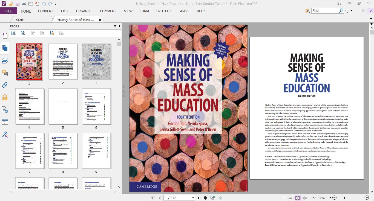Select page 3 grayscale cover thumbnail

point(96,62)
